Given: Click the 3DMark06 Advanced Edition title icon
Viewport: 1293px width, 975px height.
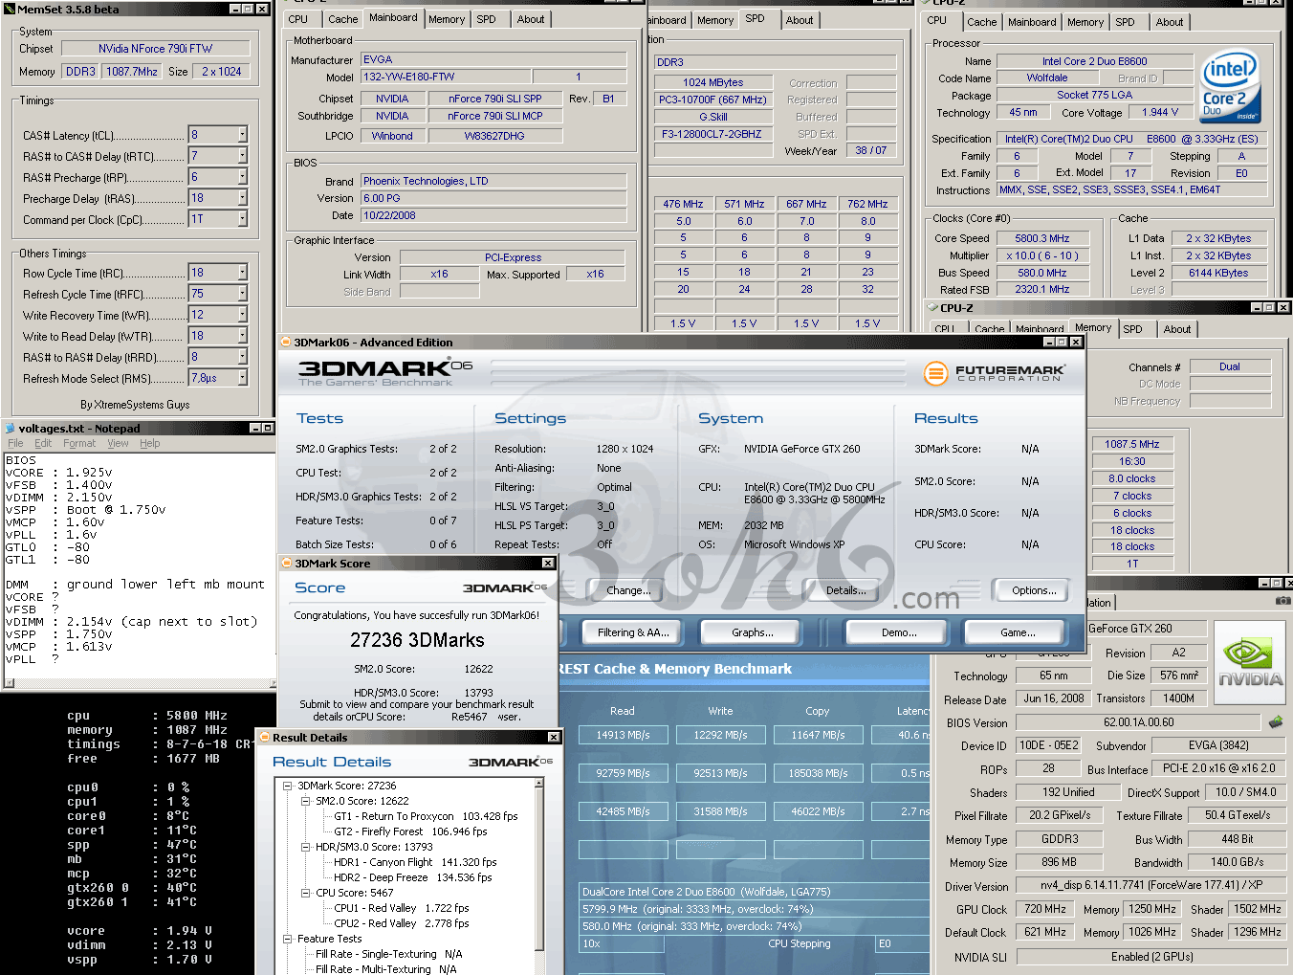Looking at the screenshot, I should [286, 343].
